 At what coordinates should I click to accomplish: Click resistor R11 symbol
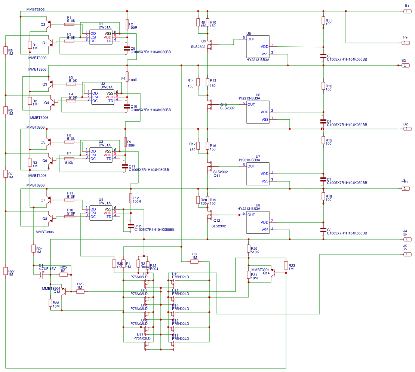tap(323, 20)
